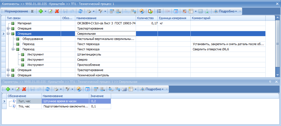Image resolution: width=281 pixels, height=126 pixels.
Task: Click the Нормирование button
Action: 16,11
